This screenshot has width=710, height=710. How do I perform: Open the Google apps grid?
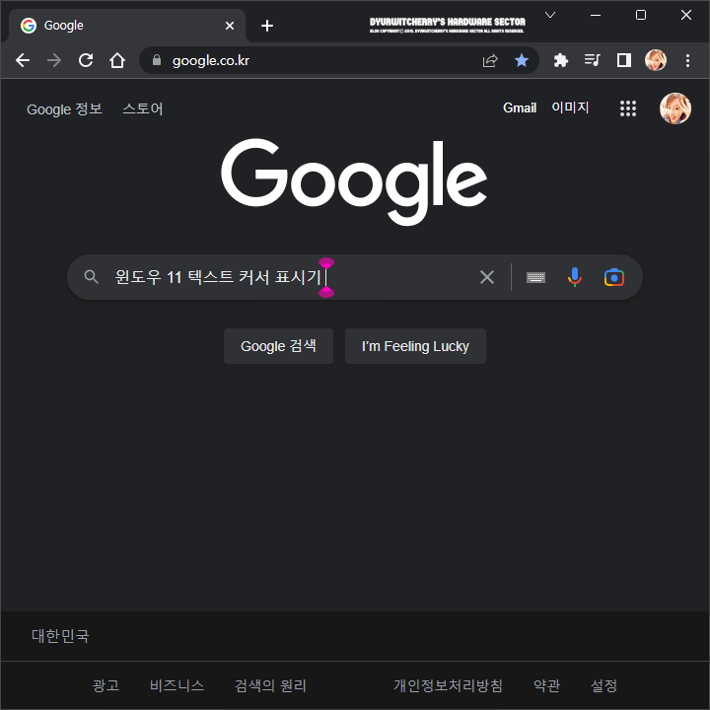click(628, 108)
